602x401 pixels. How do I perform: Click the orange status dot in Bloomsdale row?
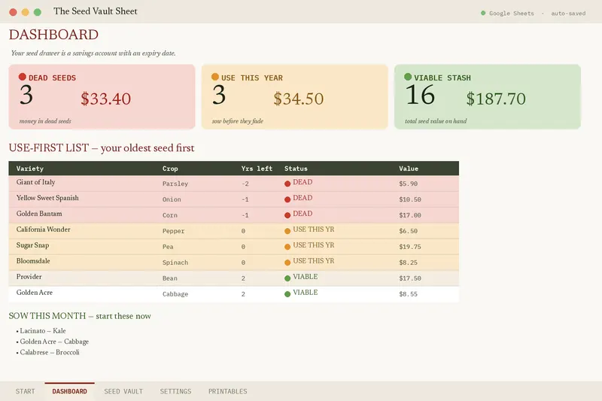click(287, 263)
